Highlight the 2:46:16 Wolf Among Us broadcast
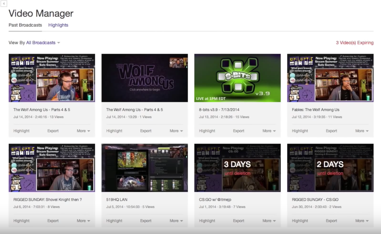 click(x=21, y=131)
